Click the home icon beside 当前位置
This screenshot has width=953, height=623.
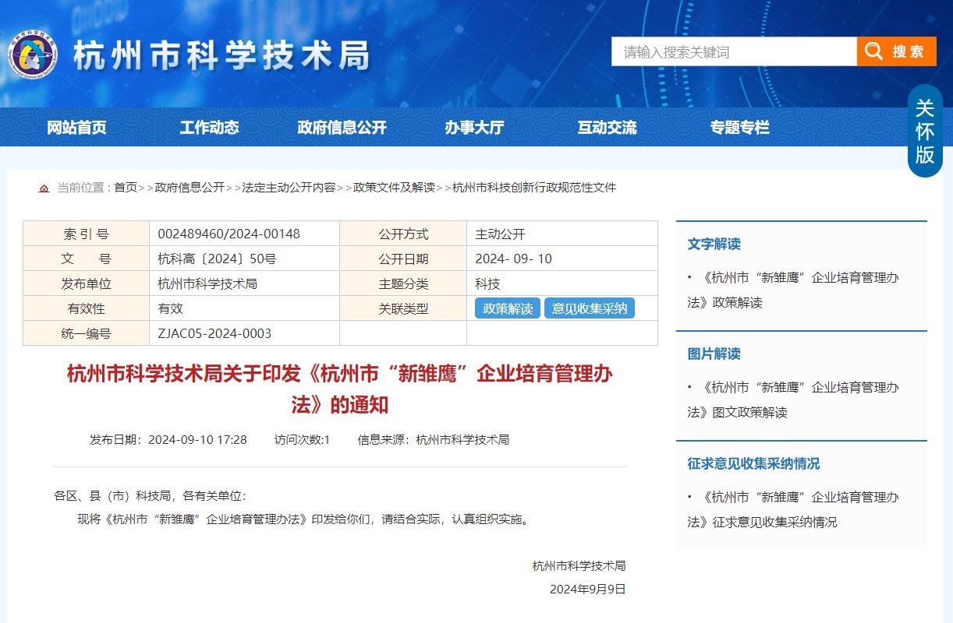[x=44, y=188]
